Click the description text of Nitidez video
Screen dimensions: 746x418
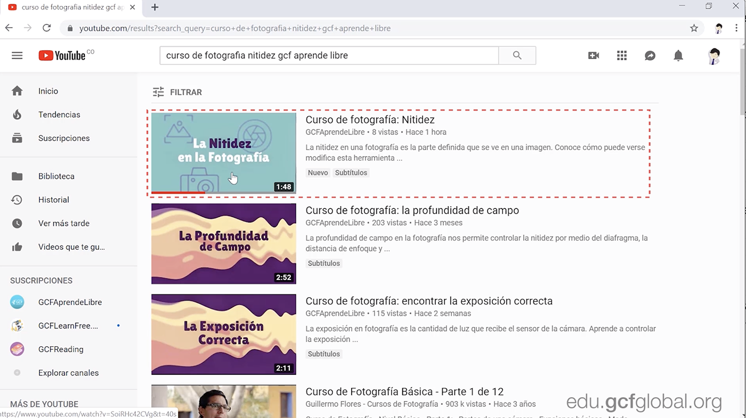(475, 153)
